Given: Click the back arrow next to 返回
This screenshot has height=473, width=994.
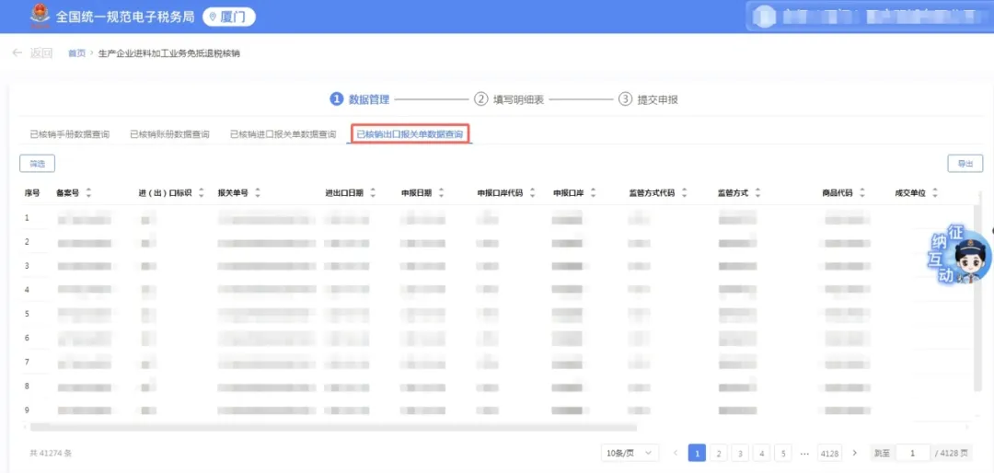Looking at the screenshot, I should [17, 53].
